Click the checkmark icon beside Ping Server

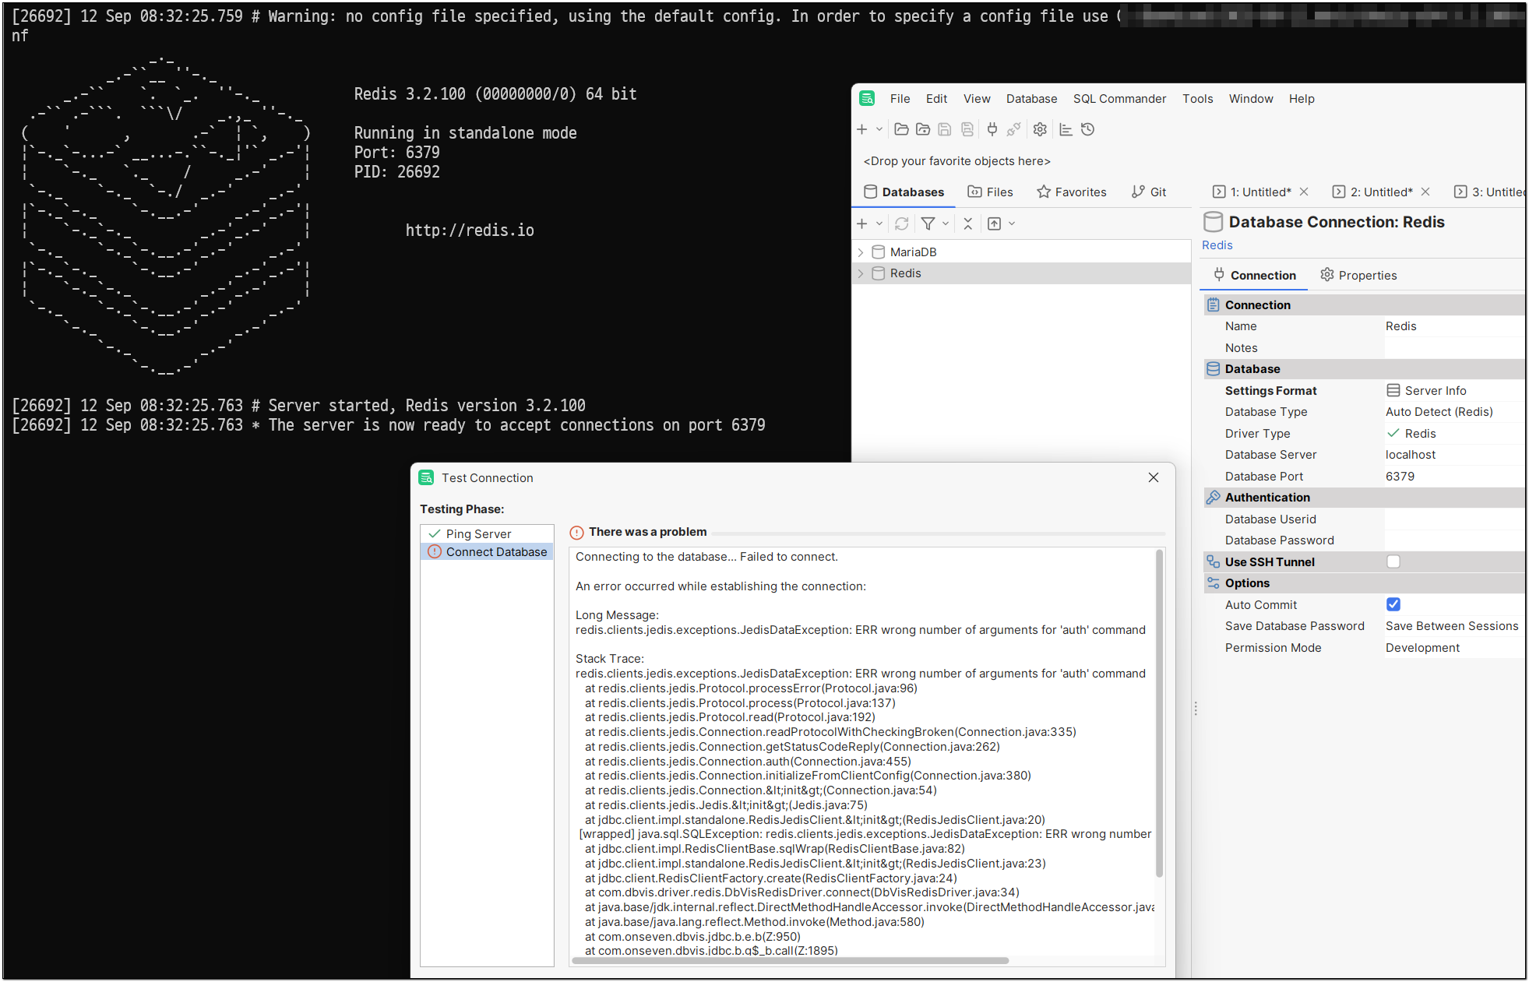point(435,533)
